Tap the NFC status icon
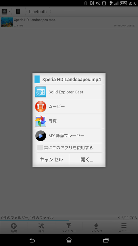This screenshot has width=138, height=246. coord(91,3)
